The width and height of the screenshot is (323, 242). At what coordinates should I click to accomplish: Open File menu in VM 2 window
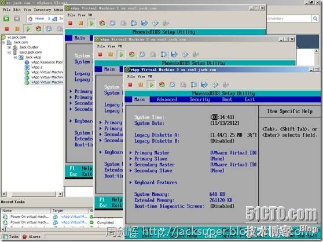pos(101,46)
